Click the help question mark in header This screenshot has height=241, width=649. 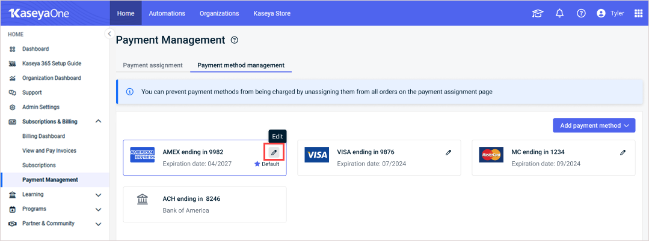click(x=581, y=13)
